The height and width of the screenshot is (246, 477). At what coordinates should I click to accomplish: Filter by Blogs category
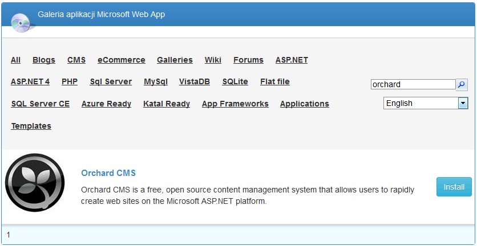[44, 60]
